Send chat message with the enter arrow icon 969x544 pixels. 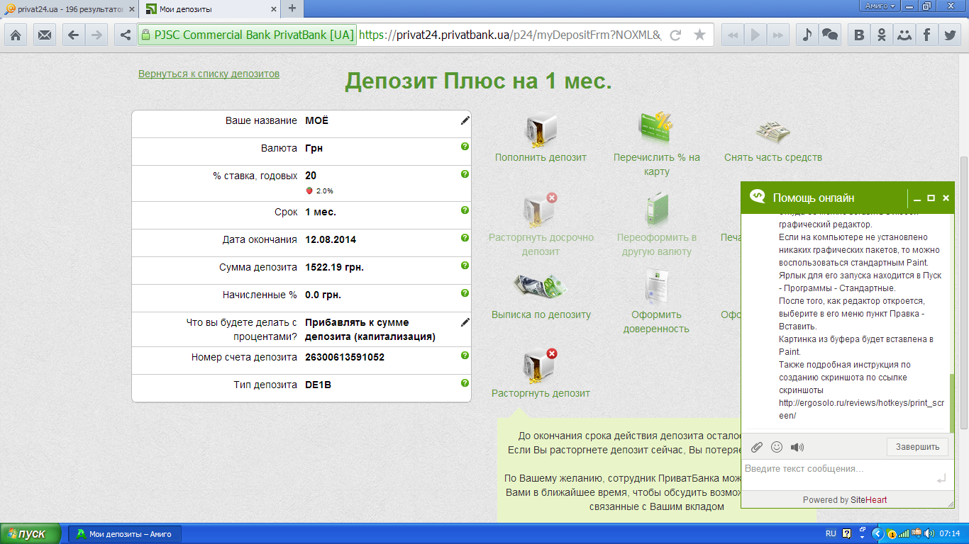click(941, 480)
